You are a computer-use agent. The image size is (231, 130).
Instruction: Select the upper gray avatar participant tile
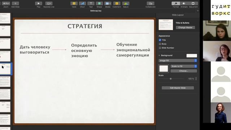click(x=221, y=72)
